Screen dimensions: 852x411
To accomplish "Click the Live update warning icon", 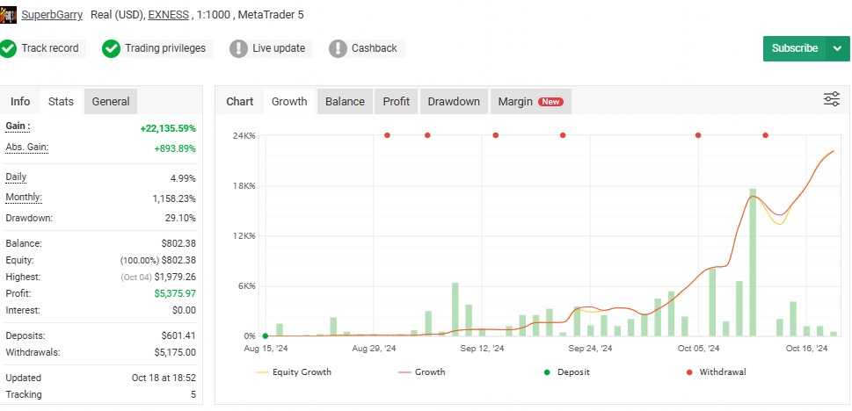I will coord(238,48).
